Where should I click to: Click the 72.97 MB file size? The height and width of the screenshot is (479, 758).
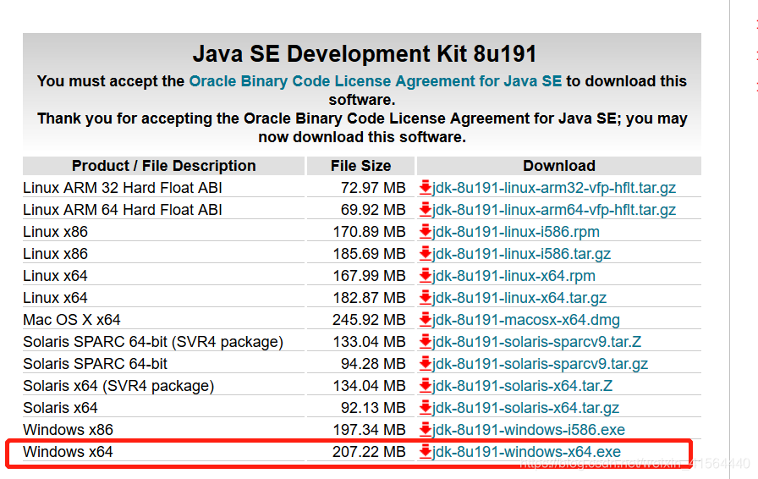[373, 188]
